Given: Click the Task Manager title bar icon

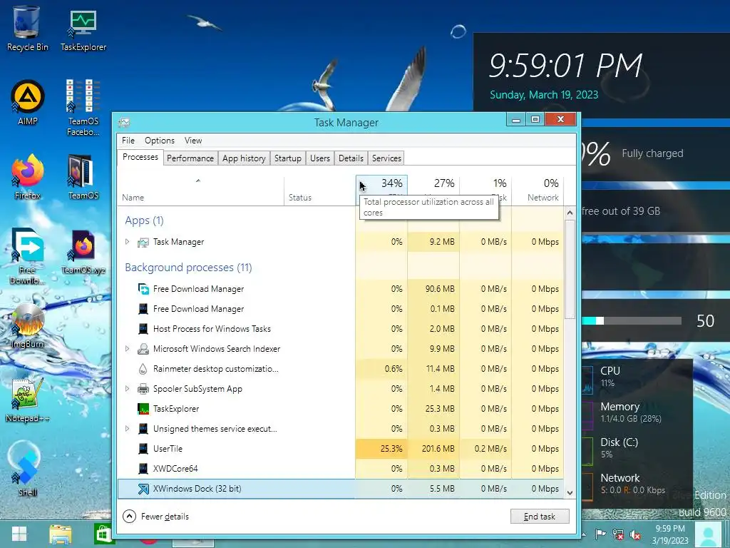Looking at the screenshot, I should pos(124,123).
